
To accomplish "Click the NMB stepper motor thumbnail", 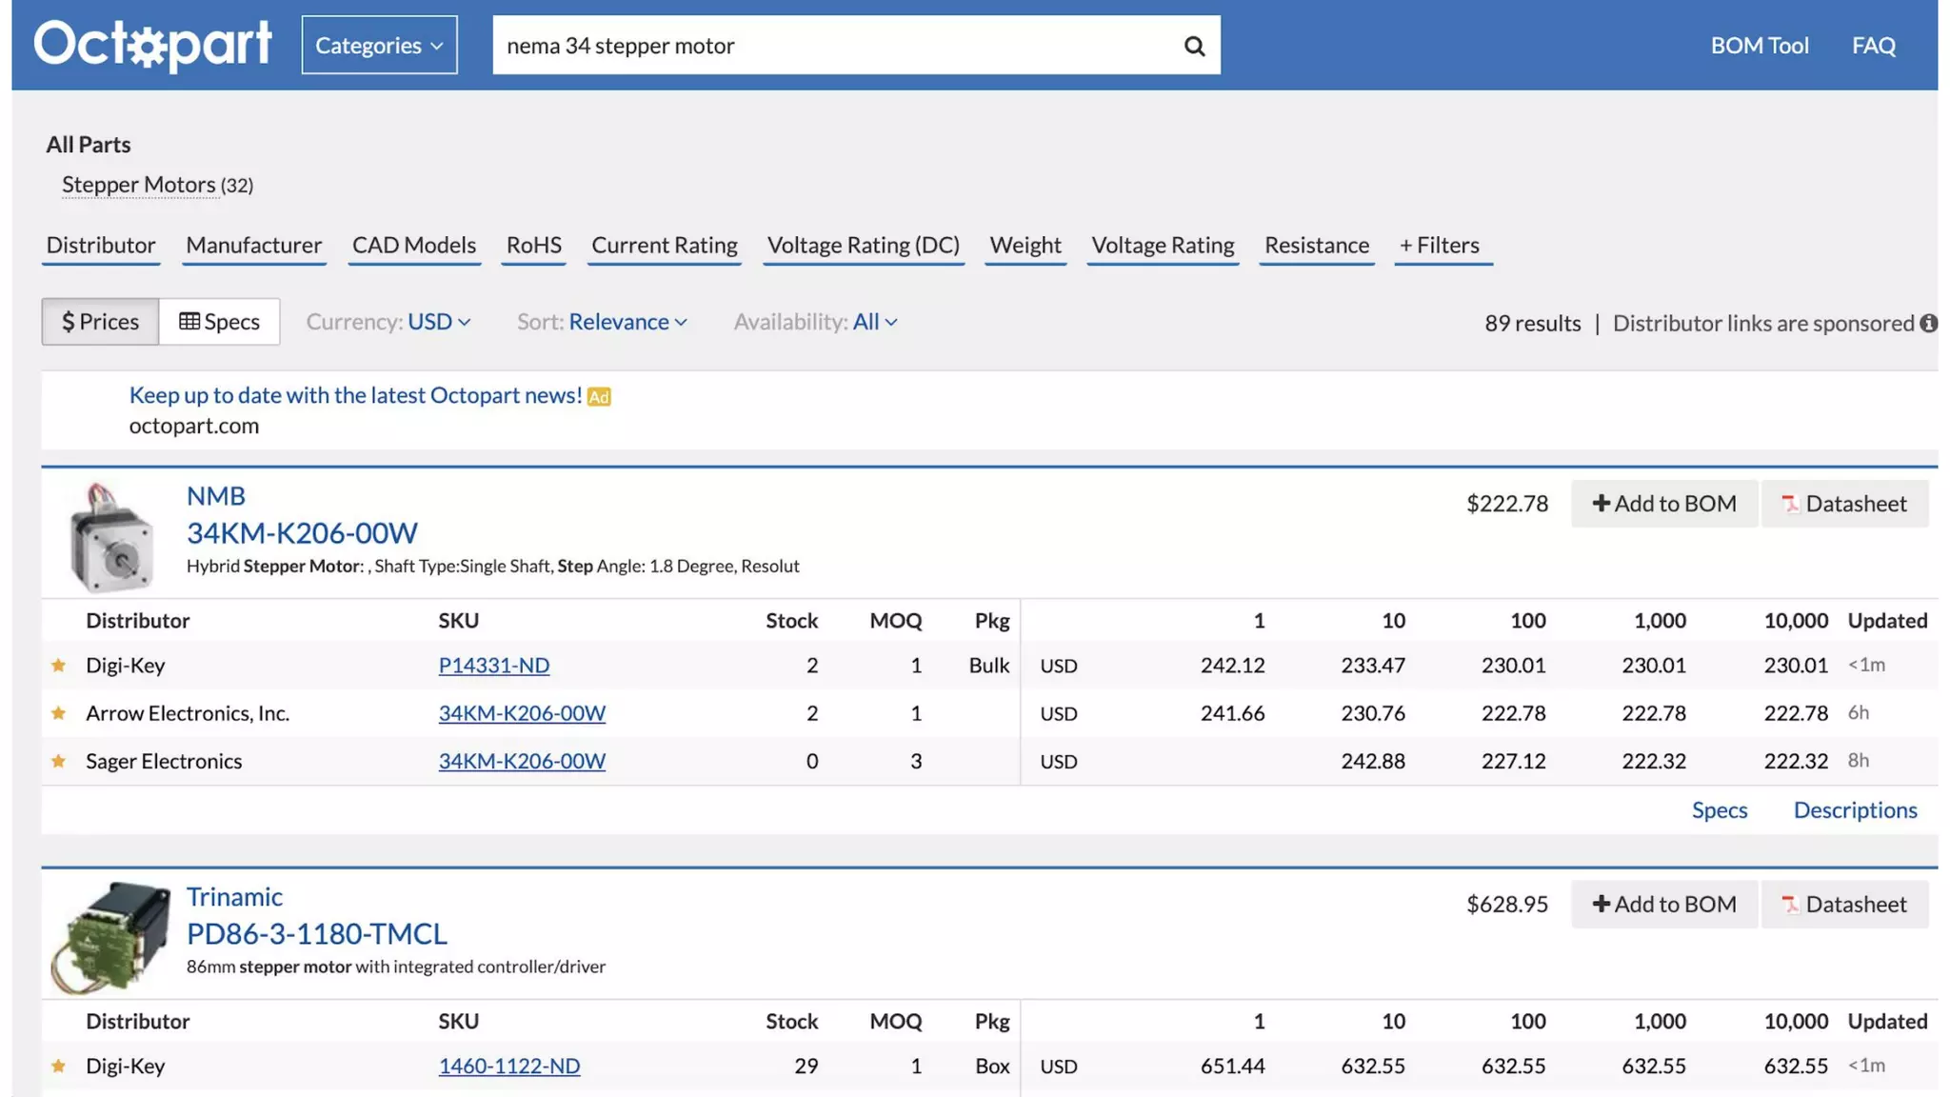I will (x=110, y=538).
